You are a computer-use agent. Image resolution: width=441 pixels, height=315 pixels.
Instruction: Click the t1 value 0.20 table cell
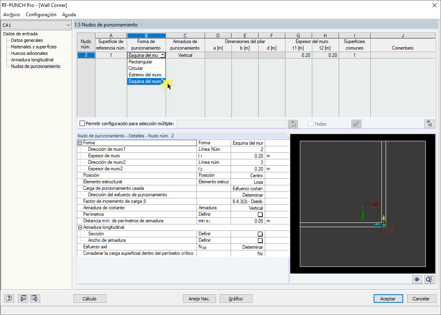299,55
